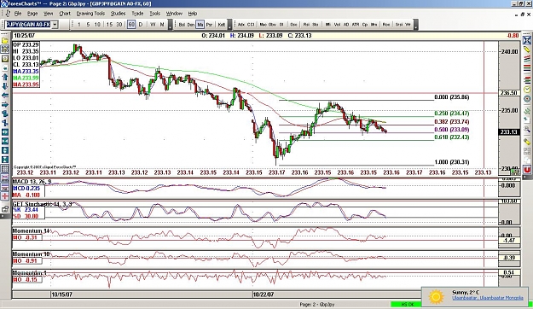Select the yellow pencil drawing tool
The height and width of the screenshot is (309, 533).
pos(526,50)
